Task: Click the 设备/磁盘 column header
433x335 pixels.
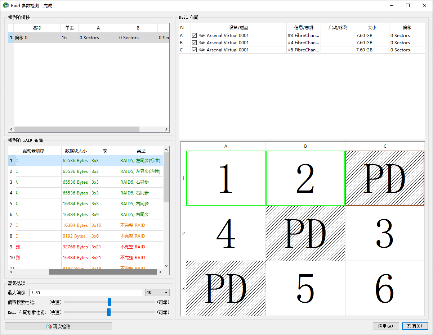Action: pos(238,28)
